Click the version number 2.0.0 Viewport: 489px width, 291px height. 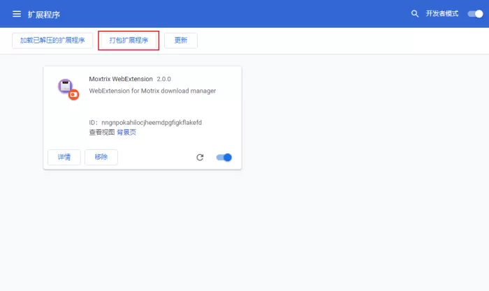point(163,79)
